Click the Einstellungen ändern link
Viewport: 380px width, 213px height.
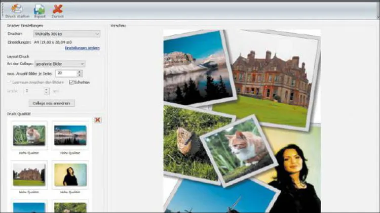pyautogui.click(x=82, y=48)
